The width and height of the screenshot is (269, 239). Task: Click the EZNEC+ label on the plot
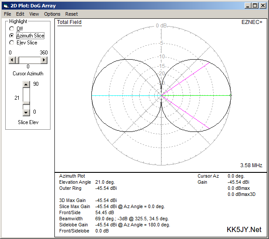252,22
